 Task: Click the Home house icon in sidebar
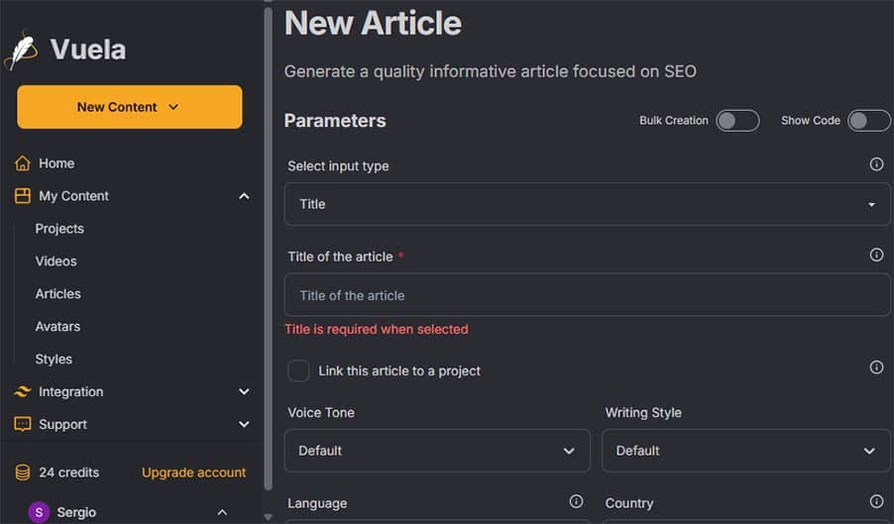(23, 163)
